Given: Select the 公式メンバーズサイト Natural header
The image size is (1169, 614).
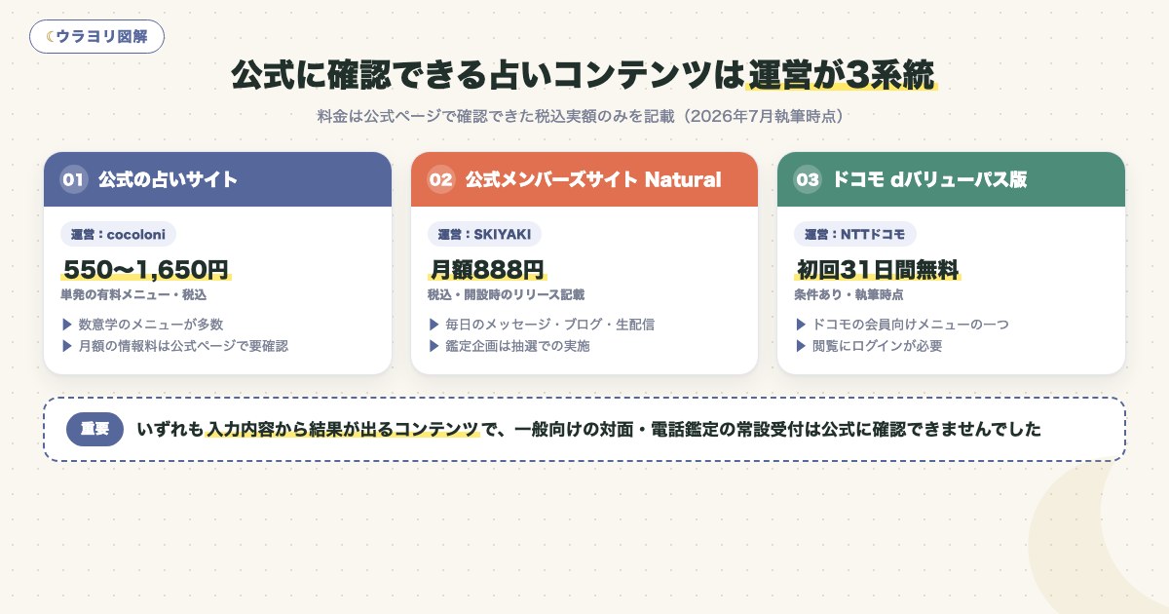Looking at the screenshot, I should point(584,179).
